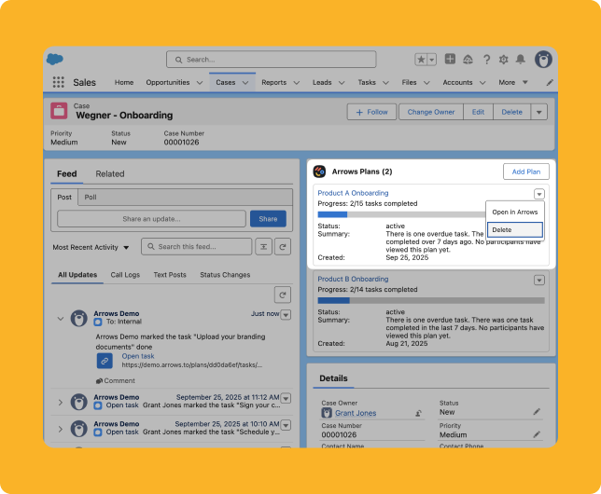This screenshot has width=601, height=494.
Task: Open the Just now post actions dropdown
Action: [286, 315]
